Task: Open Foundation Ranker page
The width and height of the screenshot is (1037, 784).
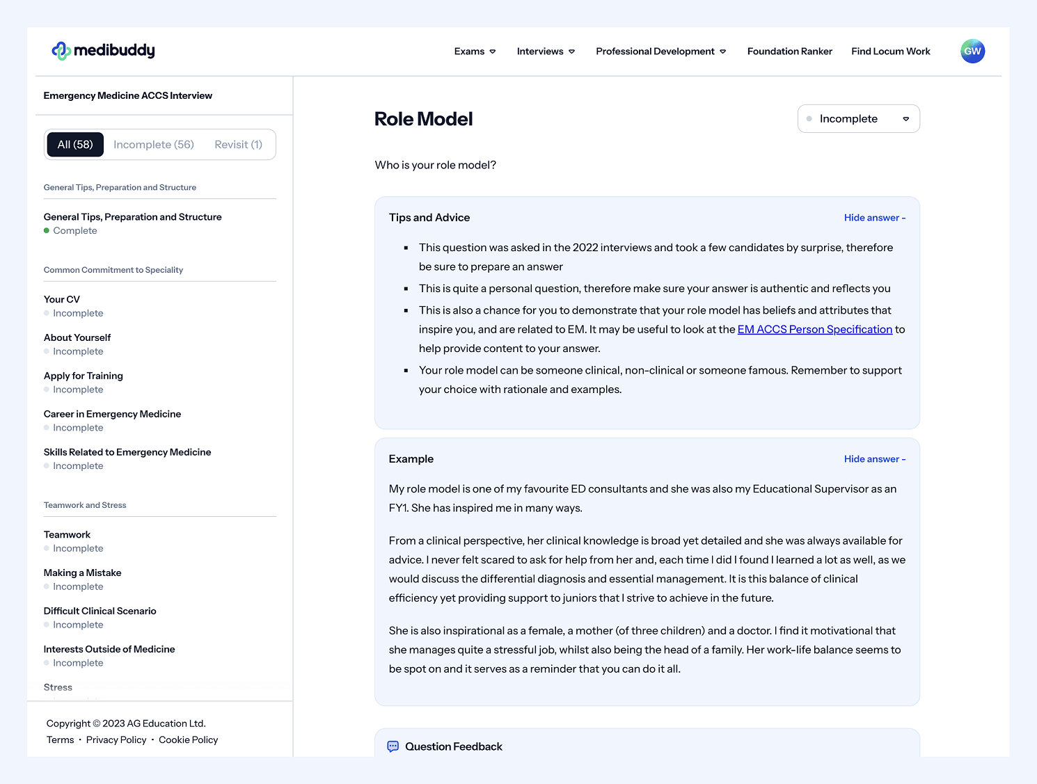Action: [790, 51]
